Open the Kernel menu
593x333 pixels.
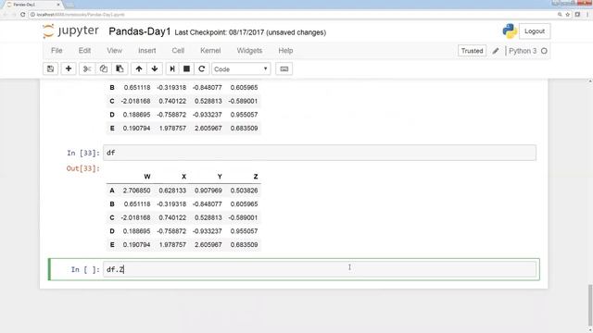point(210,51)
